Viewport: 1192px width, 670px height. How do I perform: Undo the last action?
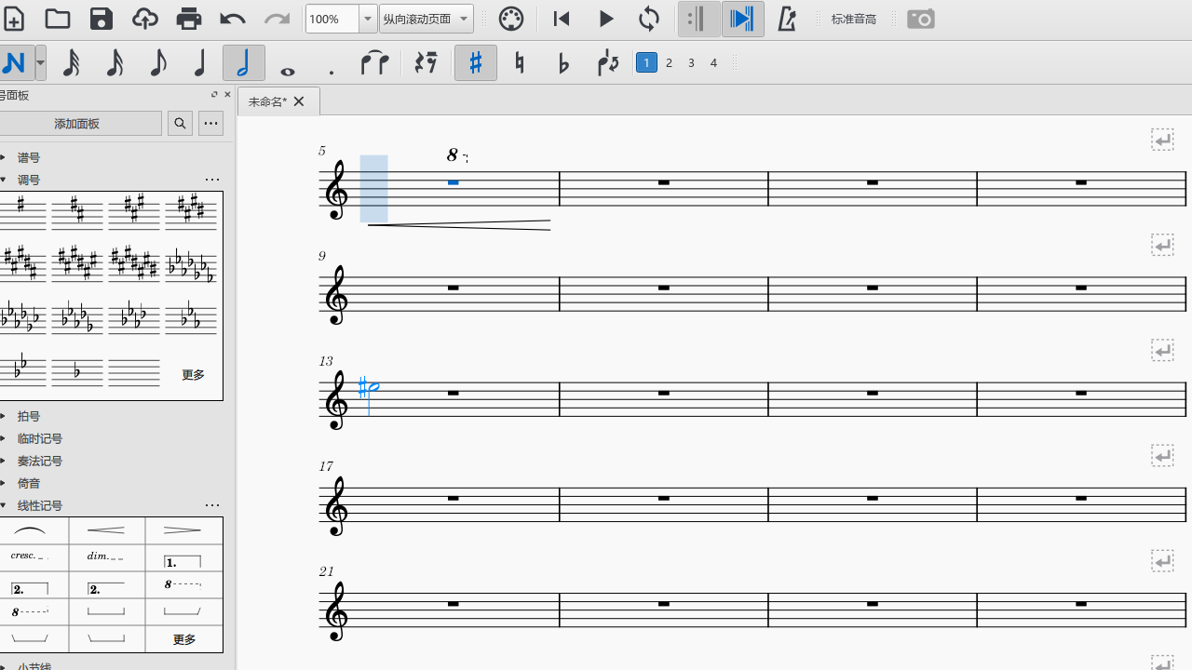pos(231,19)
